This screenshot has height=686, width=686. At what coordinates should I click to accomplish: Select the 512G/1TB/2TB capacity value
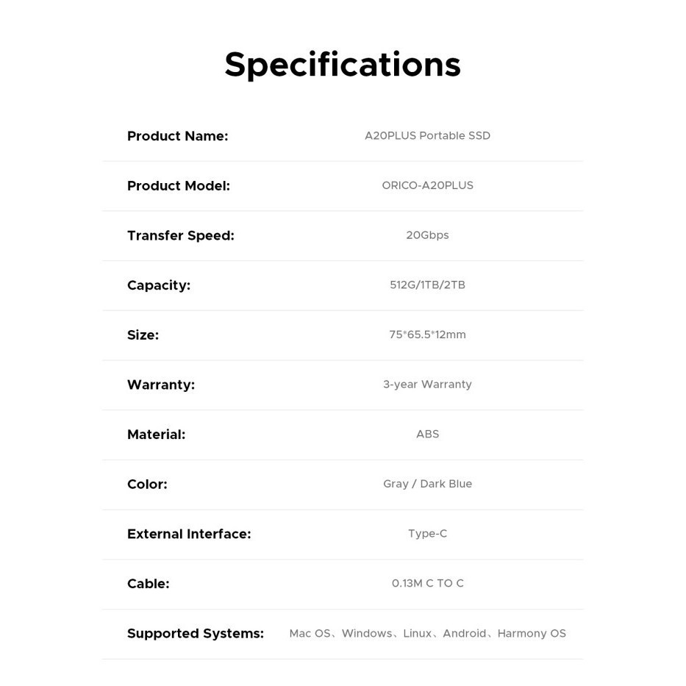[427, 285]
